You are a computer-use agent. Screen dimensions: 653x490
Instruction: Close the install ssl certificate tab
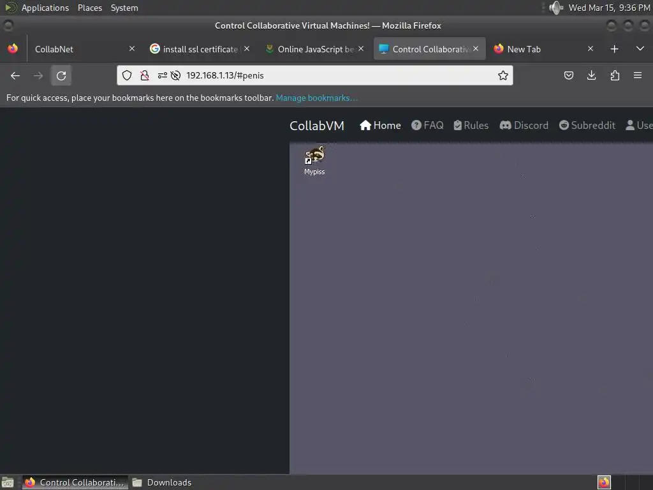247,48
